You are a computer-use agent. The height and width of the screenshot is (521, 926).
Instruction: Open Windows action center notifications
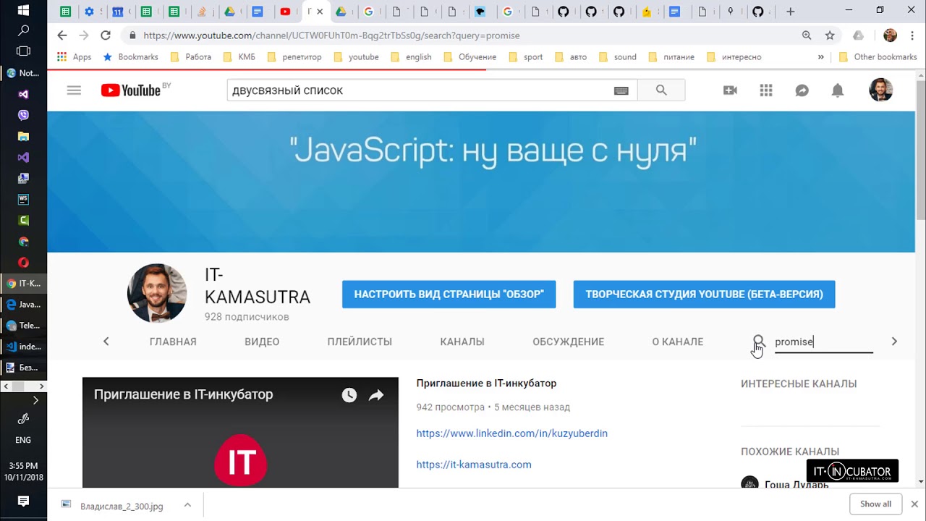(23, 501)
